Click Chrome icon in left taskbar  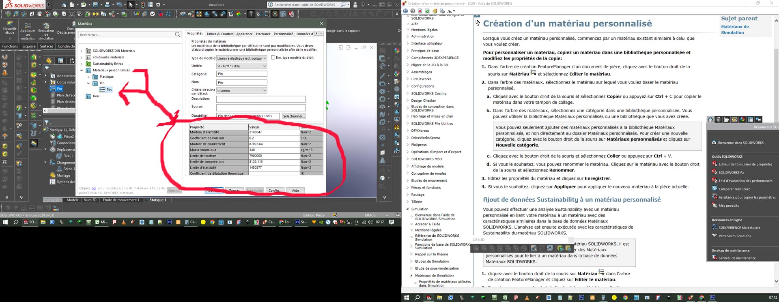212,222
